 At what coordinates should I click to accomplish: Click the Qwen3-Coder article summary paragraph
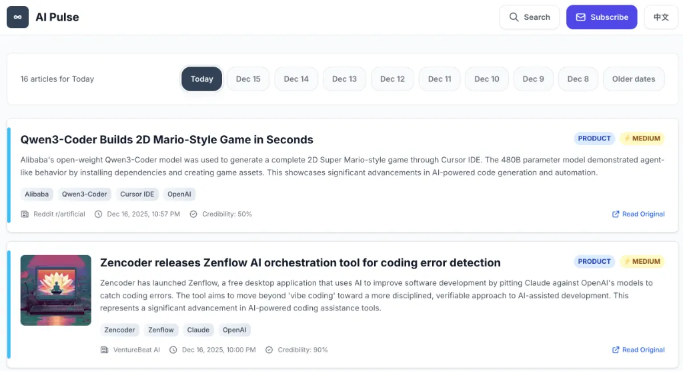pyautogui.click(x=342, y=166)
